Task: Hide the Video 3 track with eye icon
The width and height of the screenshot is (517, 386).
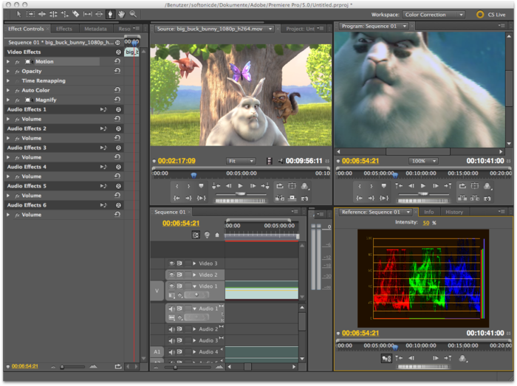Action: (x=171, y=263)
